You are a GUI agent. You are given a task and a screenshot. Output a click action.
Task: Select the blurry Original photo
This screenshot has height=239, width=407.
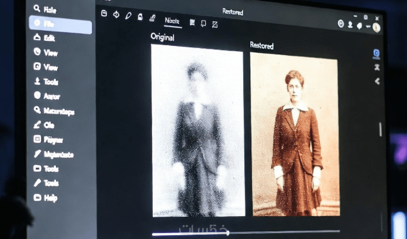coord(198,131)
